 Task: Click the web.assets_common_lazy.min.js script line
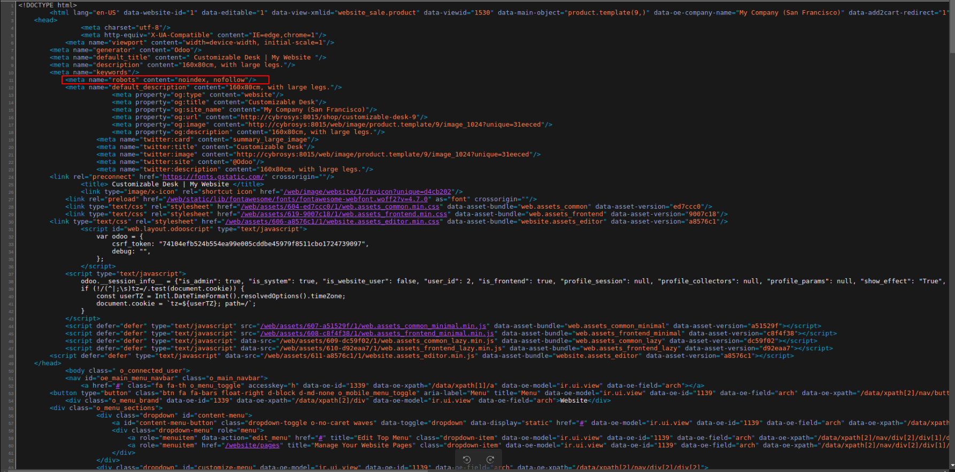[x=441, y=341]
